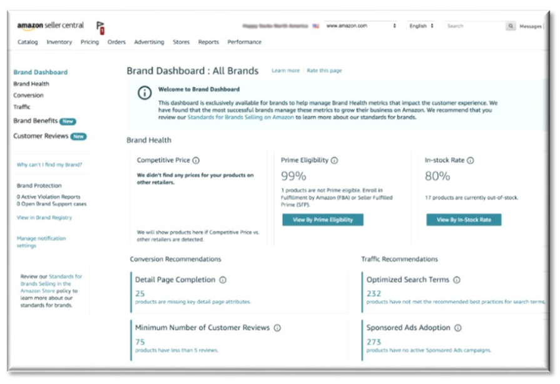Open Standards for Brands Selling on Amazon banner link
The image size is (560, 384).
(x=241, y=118)
